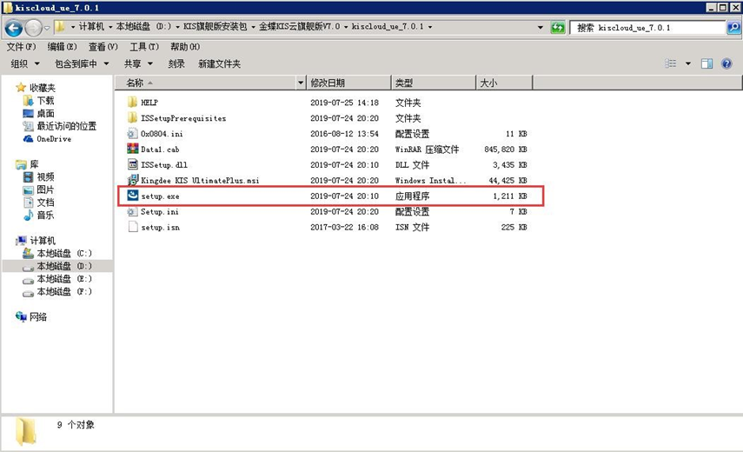Open the 图片 library

click(x=45, y=189)
